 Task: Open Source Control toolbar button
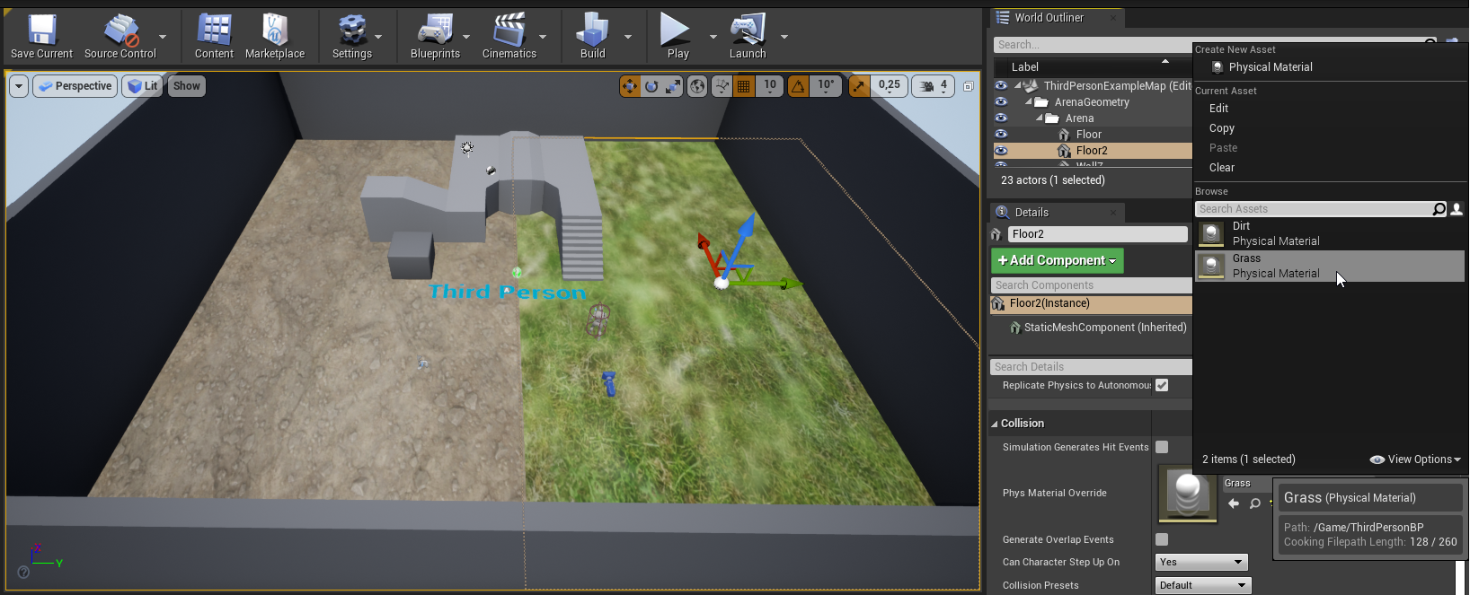(120, 36)
